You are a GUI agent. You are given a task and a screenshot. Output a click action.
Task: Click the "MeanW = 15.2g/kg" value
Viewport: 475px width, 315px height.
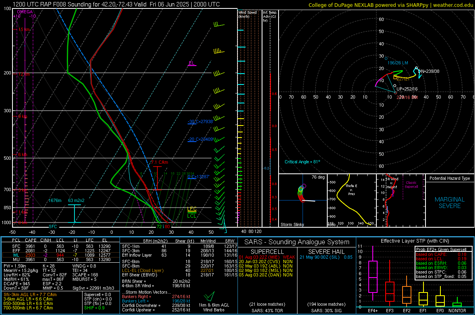coord(21,270)
